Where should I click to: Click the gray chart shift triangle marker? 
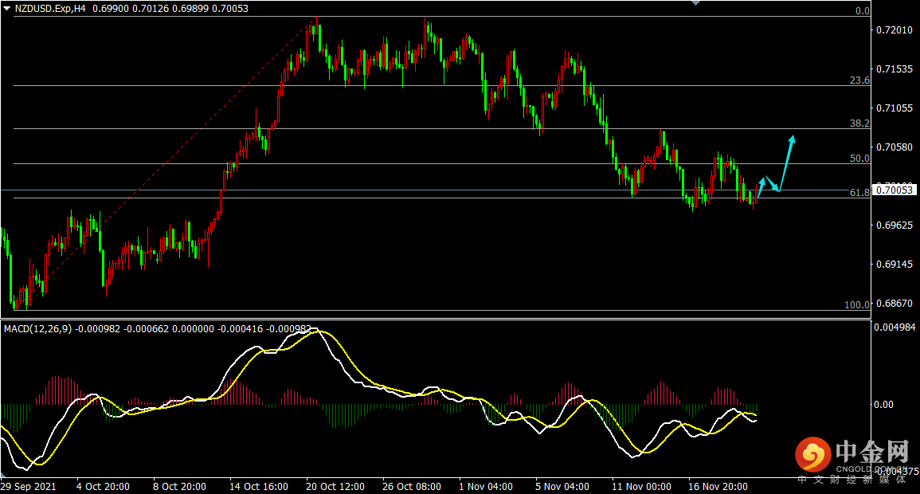pyautogui.click(x=697, y=3)
